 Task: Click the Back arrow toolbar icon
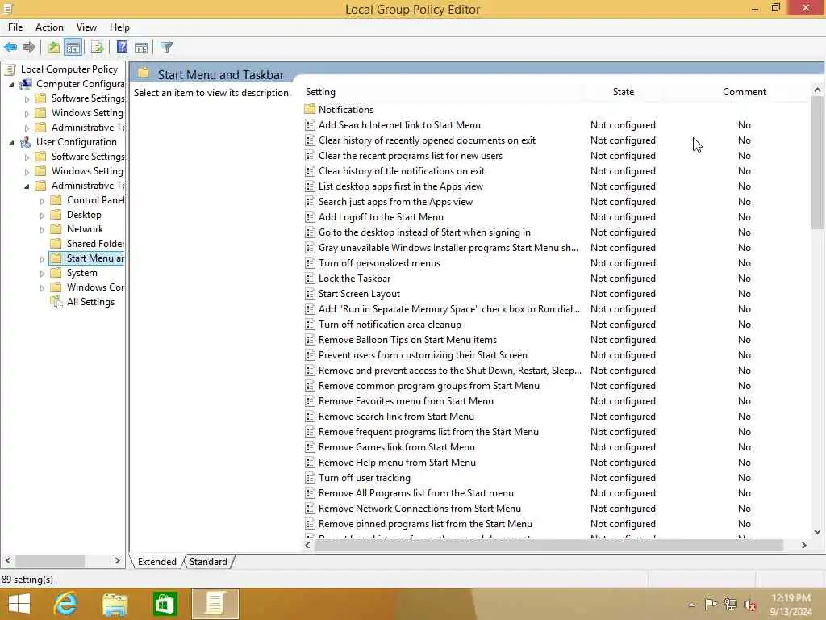point(10,48)
